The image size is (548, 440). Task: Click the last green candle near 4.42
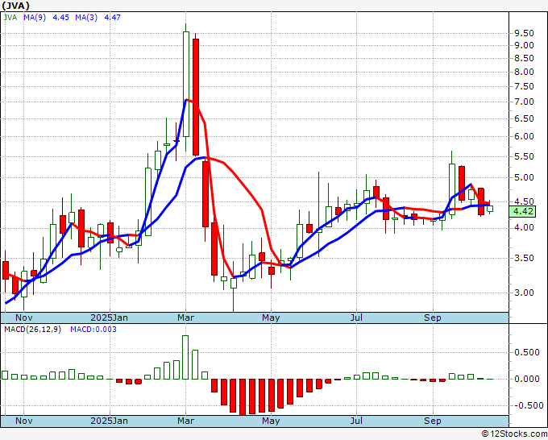point(490,209)
